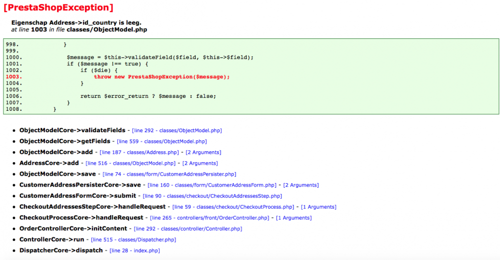Show 2 Arguments for CustomerAddressPersisterCore->save
The width and height of the screenshot is (500, 260).
pos(300,185)
